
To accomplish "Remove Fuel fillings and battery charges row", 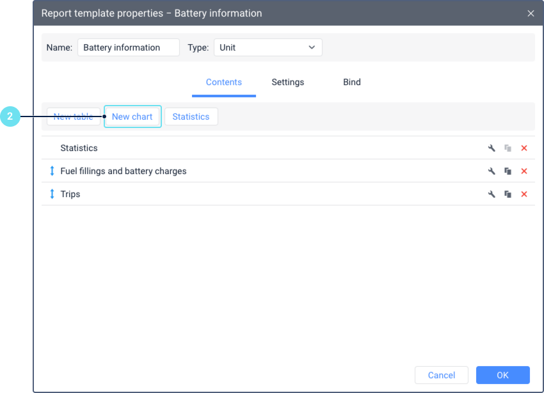I will [524, 172].
